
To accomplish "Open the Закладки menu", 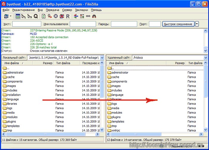I will click(x=81, y=10).
